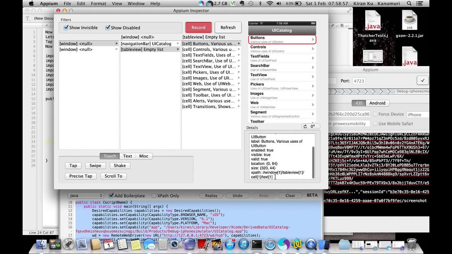Click the Bluetooth icon in the menu bar
The height and width of the screenshot is (254, 452).
click(x=260, y=4)
